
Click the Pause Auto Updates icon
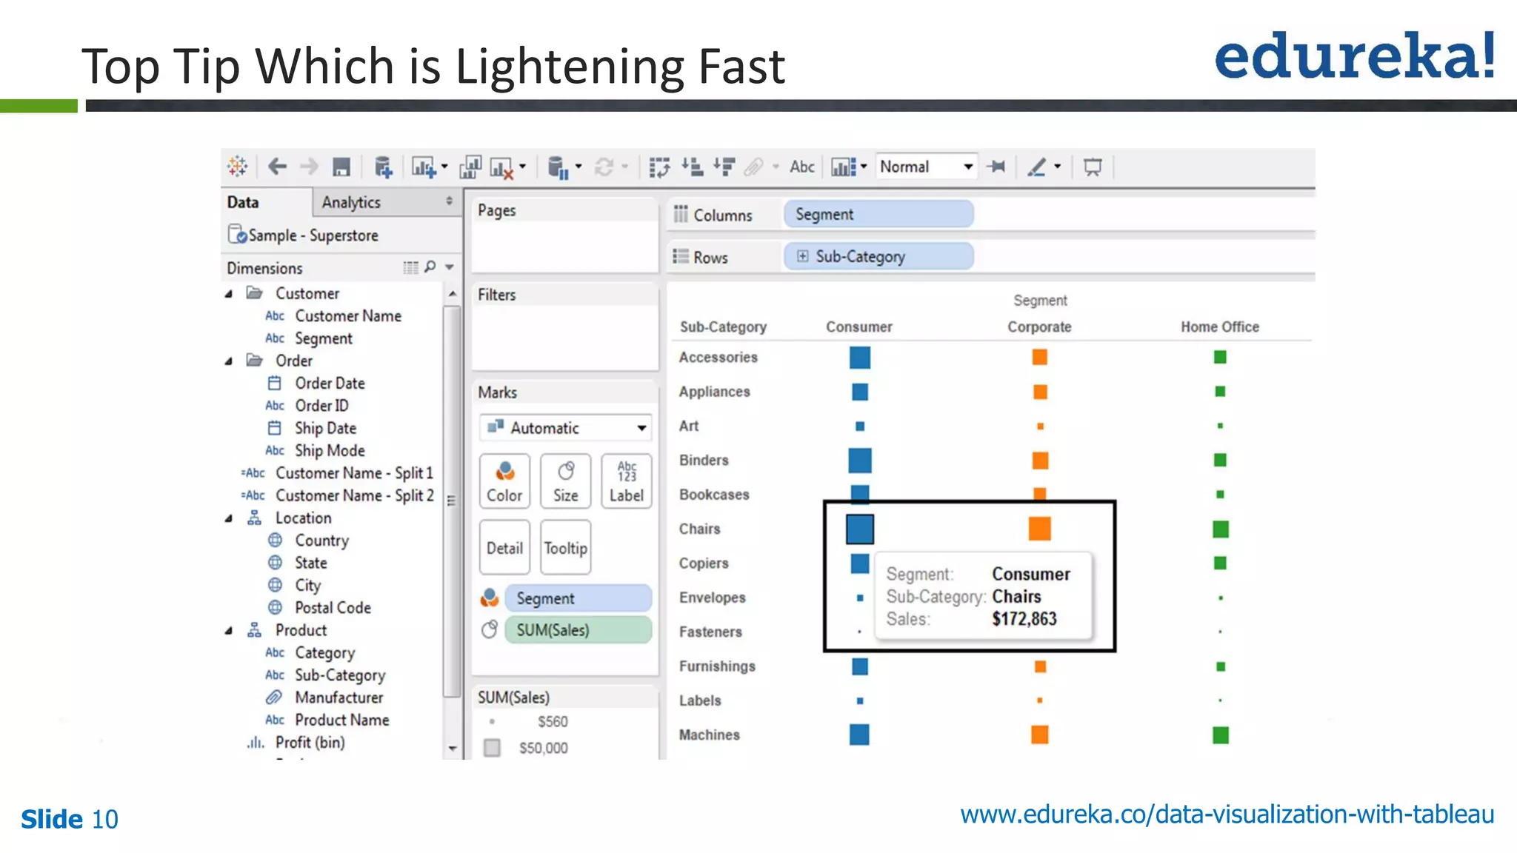pyautogui.click(x=558, y=168)
